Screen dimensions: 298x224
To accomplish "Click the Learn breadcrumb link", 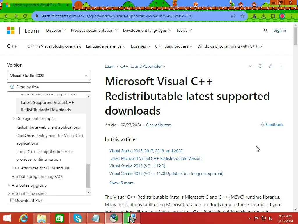I will [x=110, y=66].
